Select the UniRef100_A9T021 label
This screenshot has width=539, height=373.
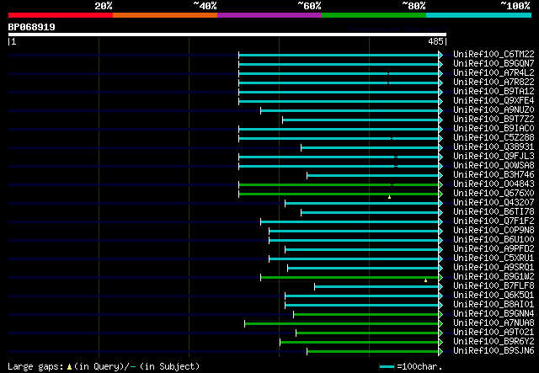[x=494, y=333]
